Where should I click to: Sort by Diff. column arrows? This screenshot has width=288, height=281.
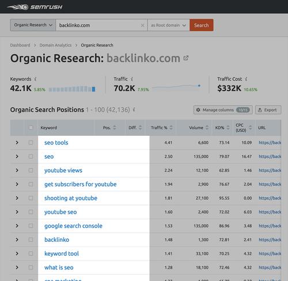[x=141, y=127]
